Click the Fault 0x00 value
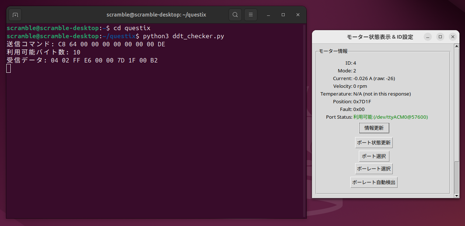This screenshot has width=465, height=226. [x=359, y=109]
